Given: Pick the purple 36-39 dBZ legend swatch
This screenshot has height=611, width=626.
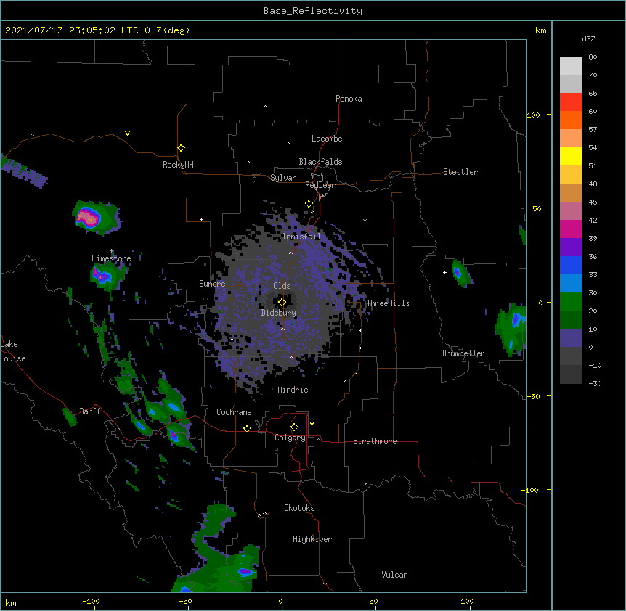Looking at the screenshot, I should point(571,247).
